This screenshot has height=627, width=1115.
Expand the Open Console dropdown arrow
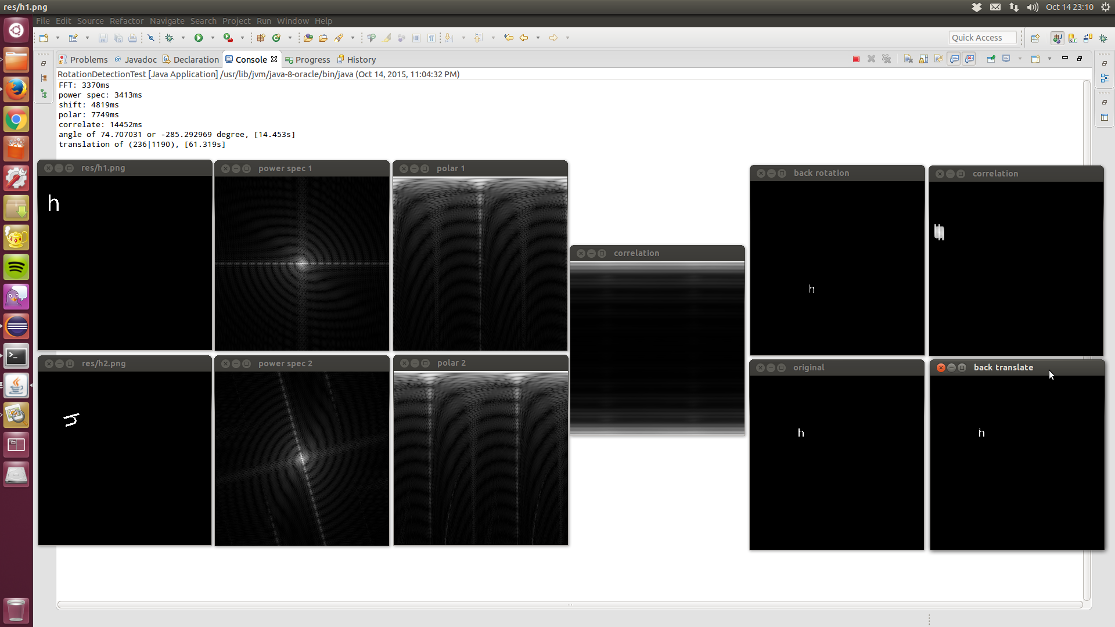click(1049, 59)
